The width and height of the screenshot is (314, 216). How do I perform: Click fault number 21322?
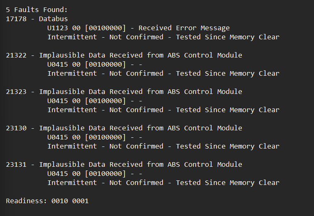(16, 55)
